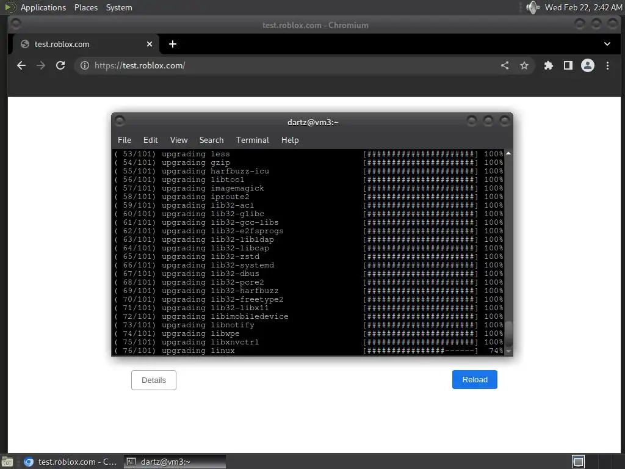This screenshot has width=625, height=469.
Task: Click the 'upgrading harfbuzz-icu' line
Action: [x=308, y=171]
